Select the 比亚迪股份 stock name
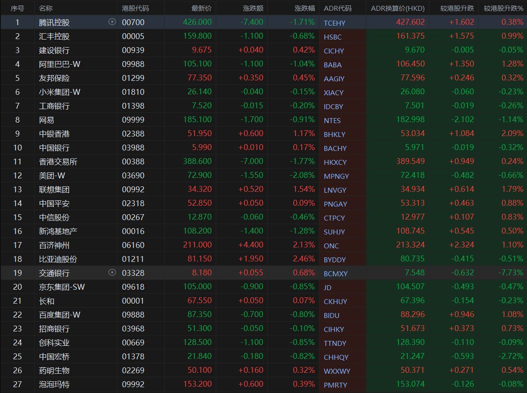The height and width of the screenshot is (393, 527). 58,259
